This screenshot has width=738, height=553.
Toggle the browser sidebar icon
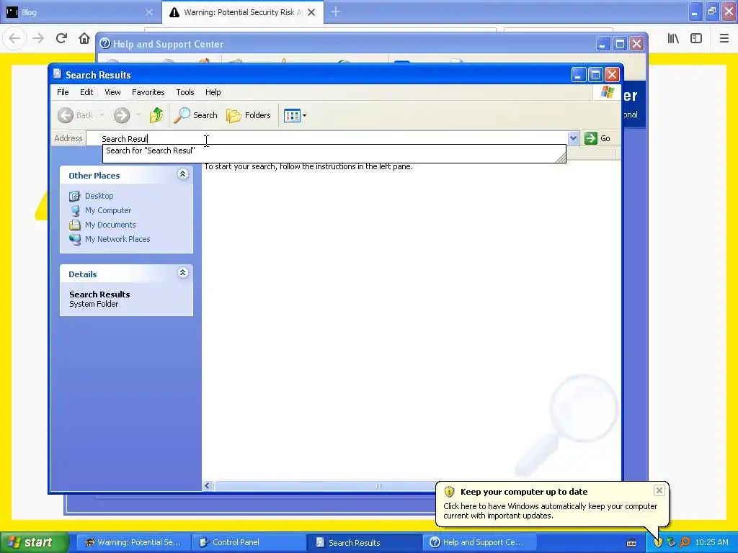tap(696, 39)
